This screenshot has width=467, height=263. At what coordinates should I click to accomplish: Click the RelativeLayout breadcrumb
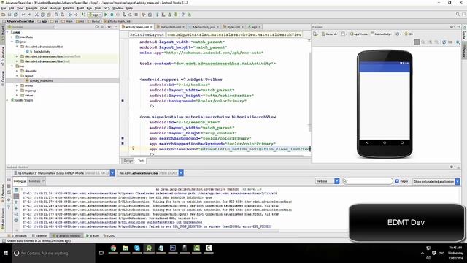click(x=147, y=34)
